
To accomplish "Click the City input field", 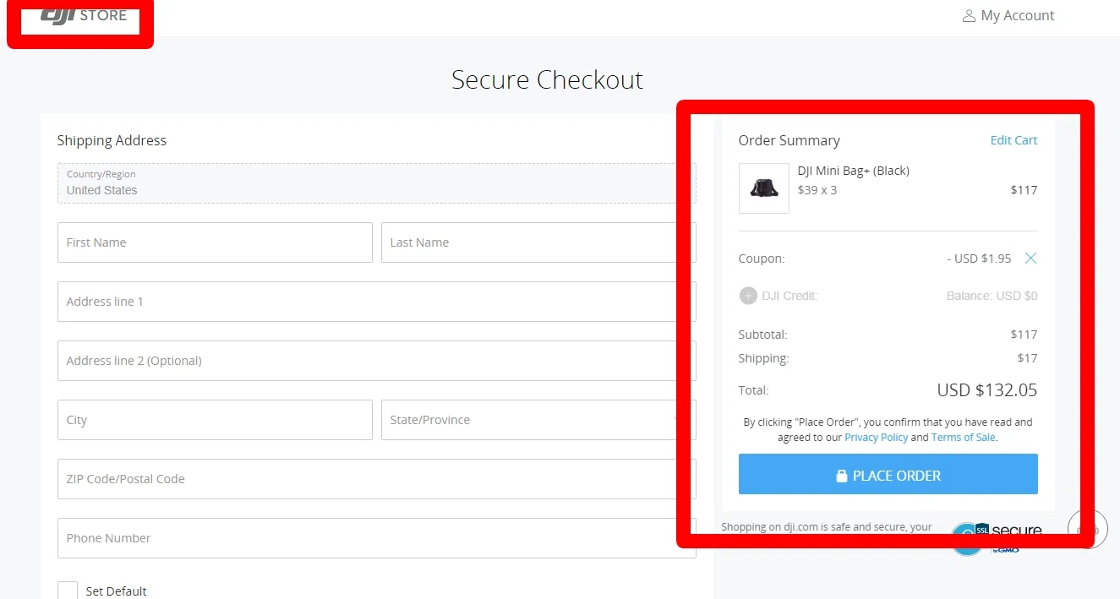I will [x=215, y=420].
